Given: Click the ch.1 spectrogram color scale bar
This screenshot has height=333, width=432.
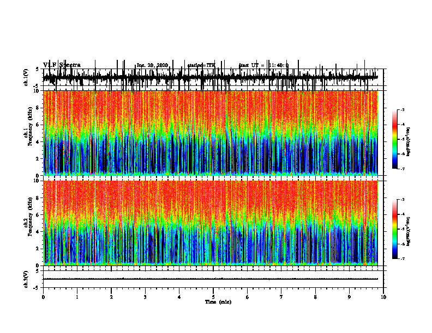Looking at the screenshot, I should (x=395, y=139).
